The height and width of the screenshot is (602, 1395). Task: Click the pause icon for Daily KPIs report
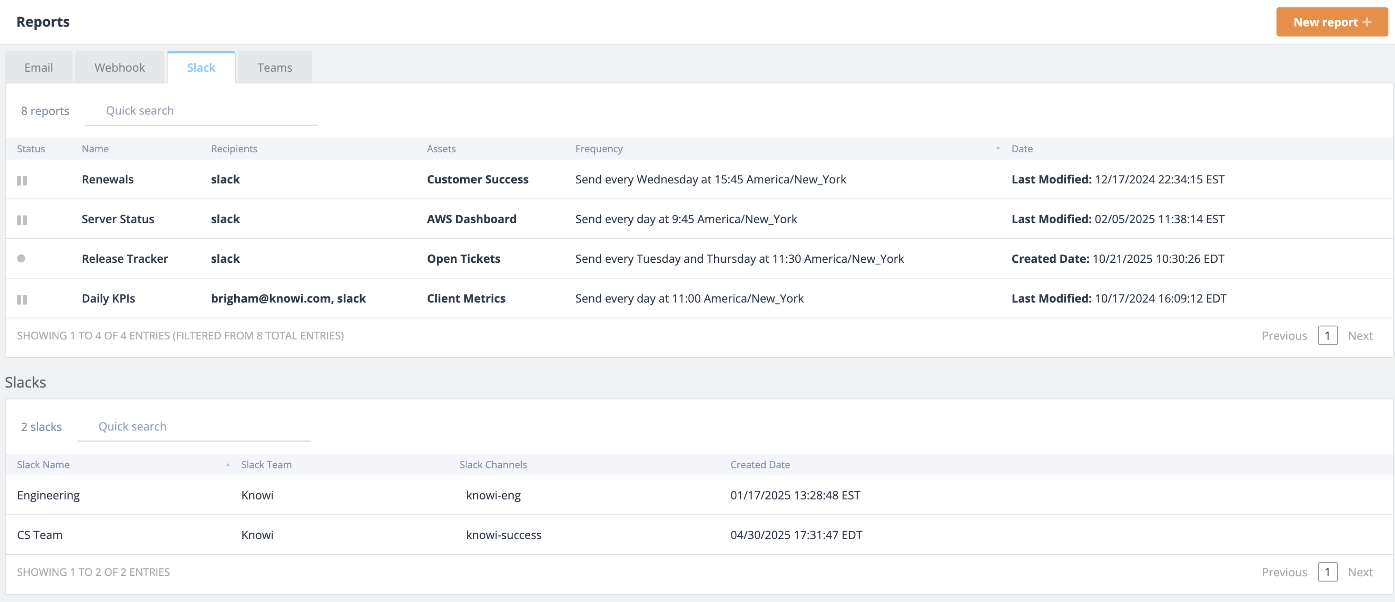(22, 299)
